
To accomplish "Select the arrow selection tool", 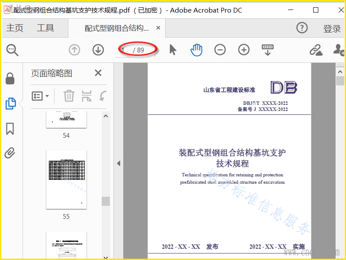I will pos(173,49).
